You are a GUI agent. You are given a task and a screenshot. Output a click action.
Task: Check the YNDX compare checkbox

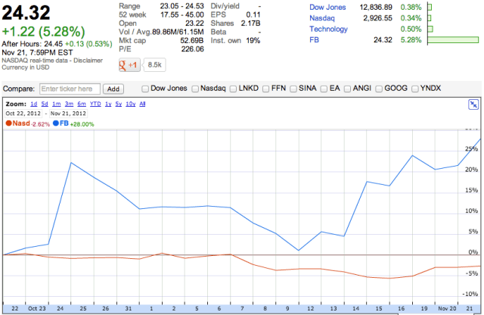tap(415, 89)
